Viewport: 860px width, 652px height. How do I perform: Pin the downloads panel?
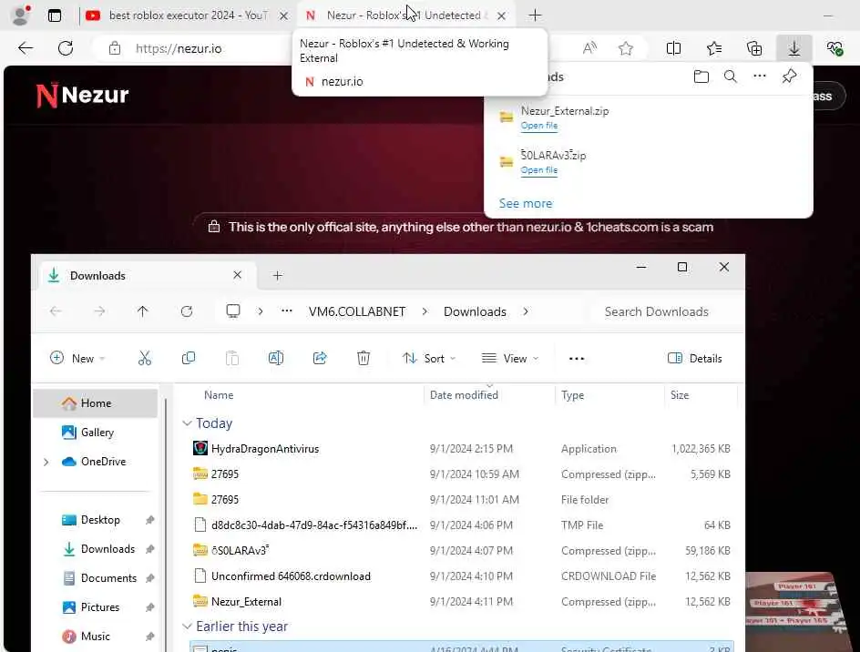(x=789, y=76)
